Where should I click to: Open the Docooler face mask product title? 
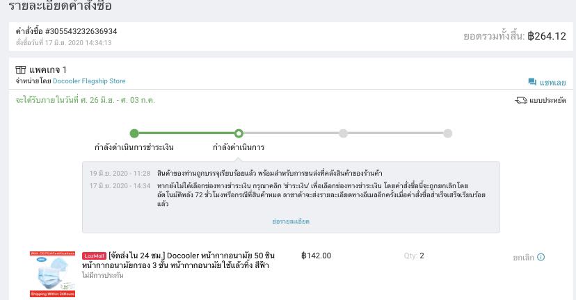click(x=188, y=260)
